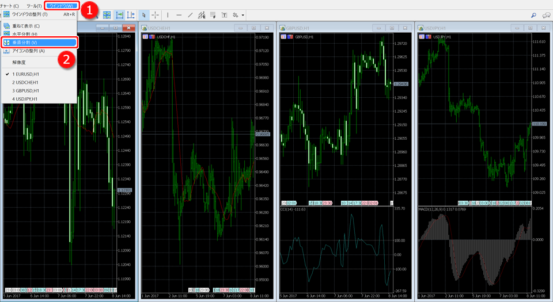
Task: Select the text label tool
Action: [224, 14]
